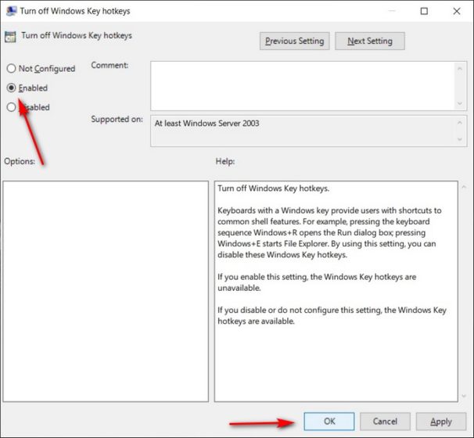This screenshot has height=438, width=474.
Task: Confirm changes with the OK button
Action: pyautogui.click(x=329, y=421)
